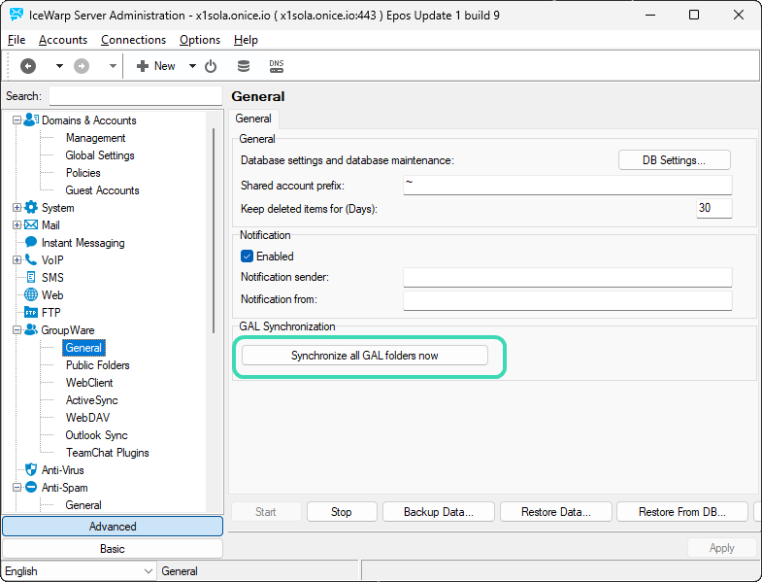The height and width of the screenshot is (582, 762).
Task: Click the Keep deleted items days field
Action: 713,208
